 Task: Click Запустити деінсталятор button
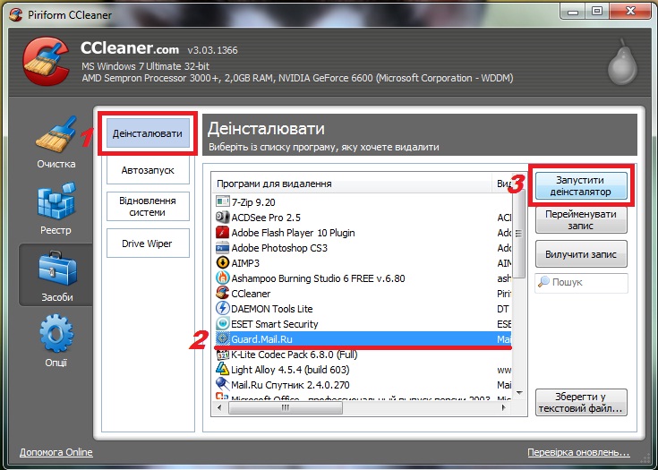[x=581, y=185]
